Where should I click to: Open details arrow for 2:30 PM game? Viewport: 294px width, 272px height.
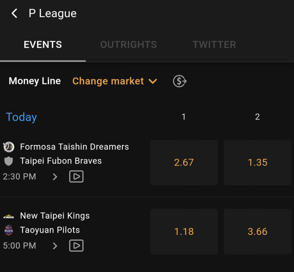point(55,177)
